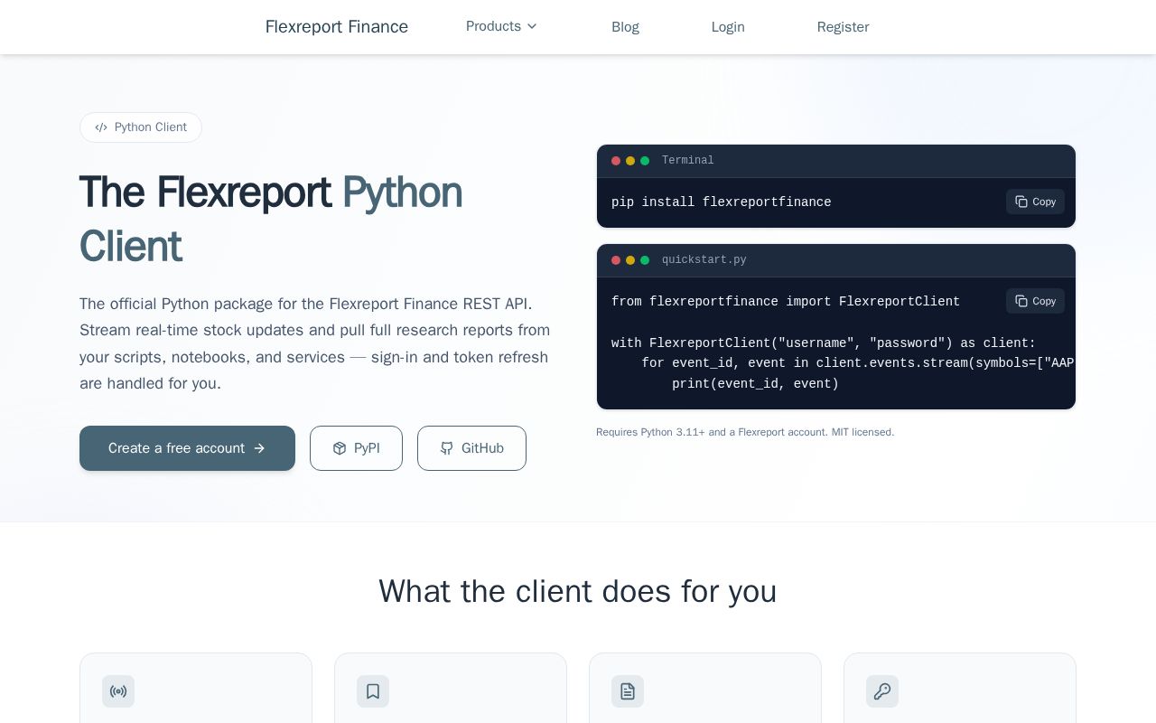Open the Products dropdown menu

[x=501, y=26]
